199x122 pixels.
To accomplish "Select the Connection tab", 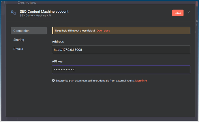I will click(x=29, y=31).
